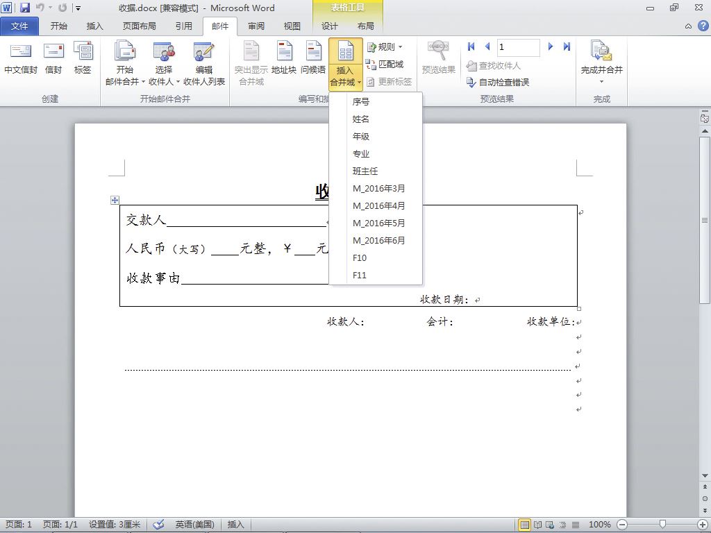The height and width of the screenshot is (533, 711).
Task: Select Print Layout view button
Action: 525,525
